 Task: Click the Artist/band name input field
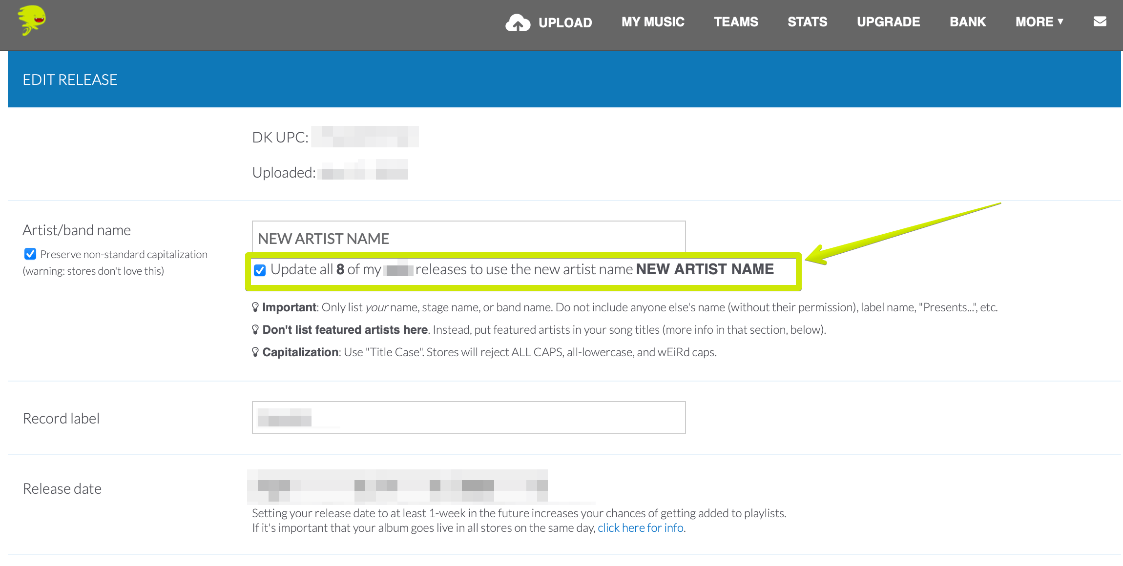click(x=469, y=238)
